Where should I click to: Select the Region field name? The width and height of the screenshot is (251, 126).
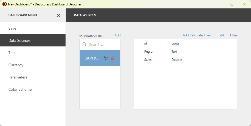click(149, 52)
